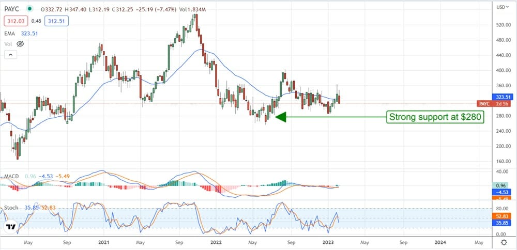
Task: Click the Strong support at $280 annotation
Action: [x=435, y=117]
